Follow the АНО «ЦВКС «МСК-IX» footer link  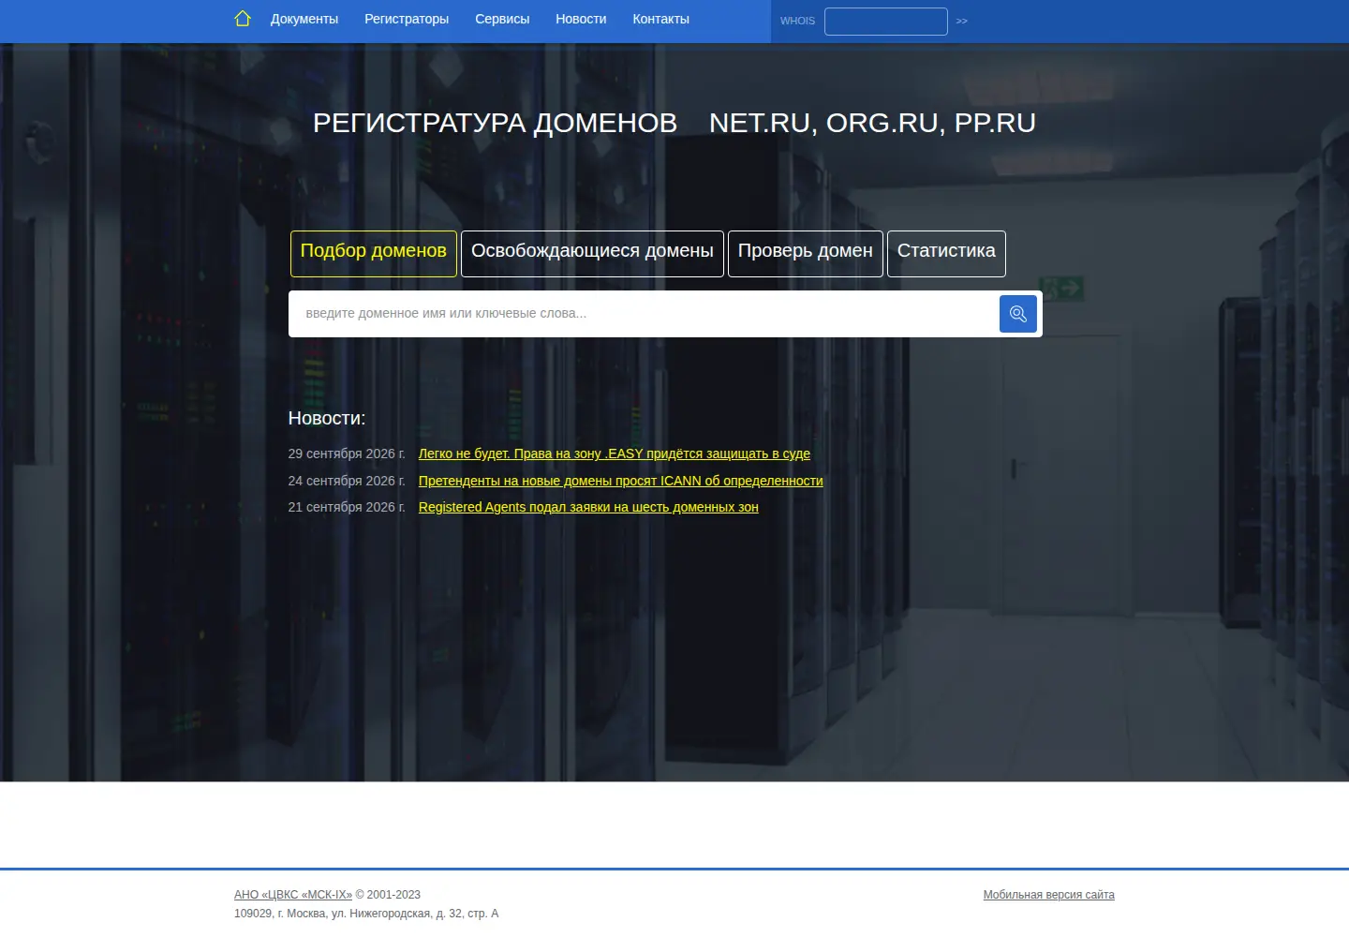pyautogui.click(x=293, y=895)
